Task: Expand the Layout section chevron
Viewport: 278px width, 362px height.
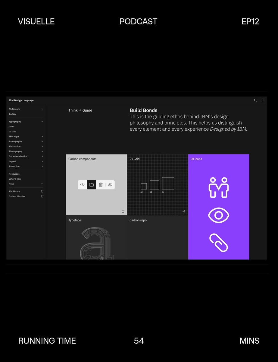Action: (x=42, y=161)
